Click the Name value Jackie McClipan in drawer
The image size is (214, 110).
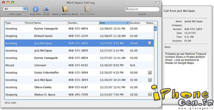[194, 21]
